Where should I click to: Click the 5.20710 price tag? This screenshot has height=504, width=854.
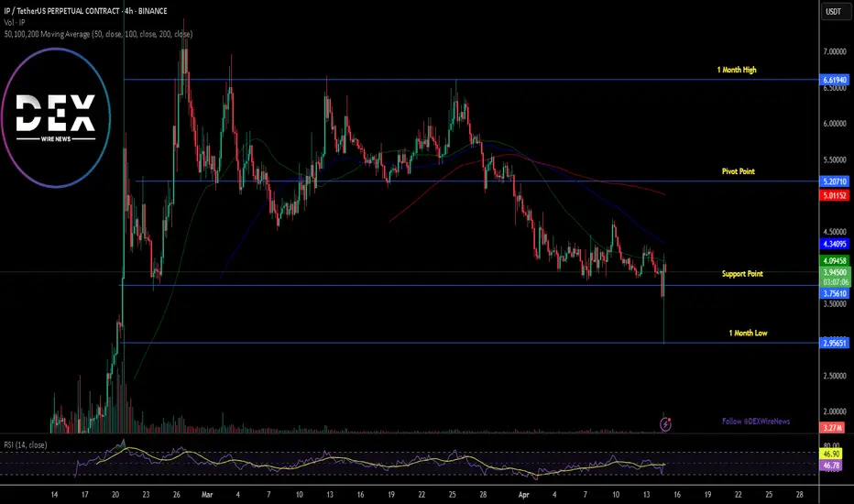835,181
